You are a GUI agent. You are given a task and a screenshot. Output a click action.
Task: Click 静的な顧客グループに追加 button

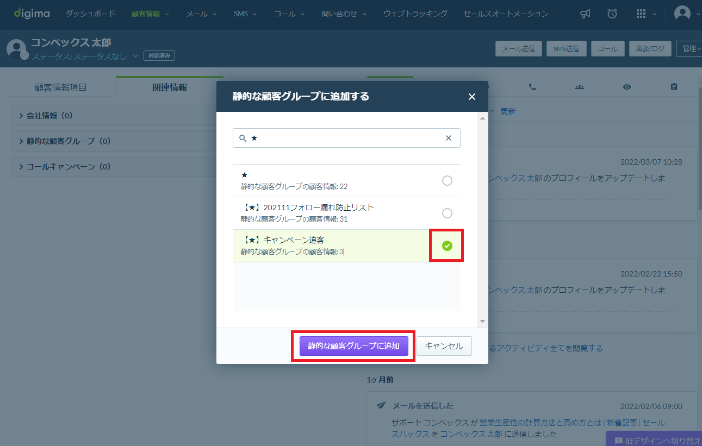point(354,346)
